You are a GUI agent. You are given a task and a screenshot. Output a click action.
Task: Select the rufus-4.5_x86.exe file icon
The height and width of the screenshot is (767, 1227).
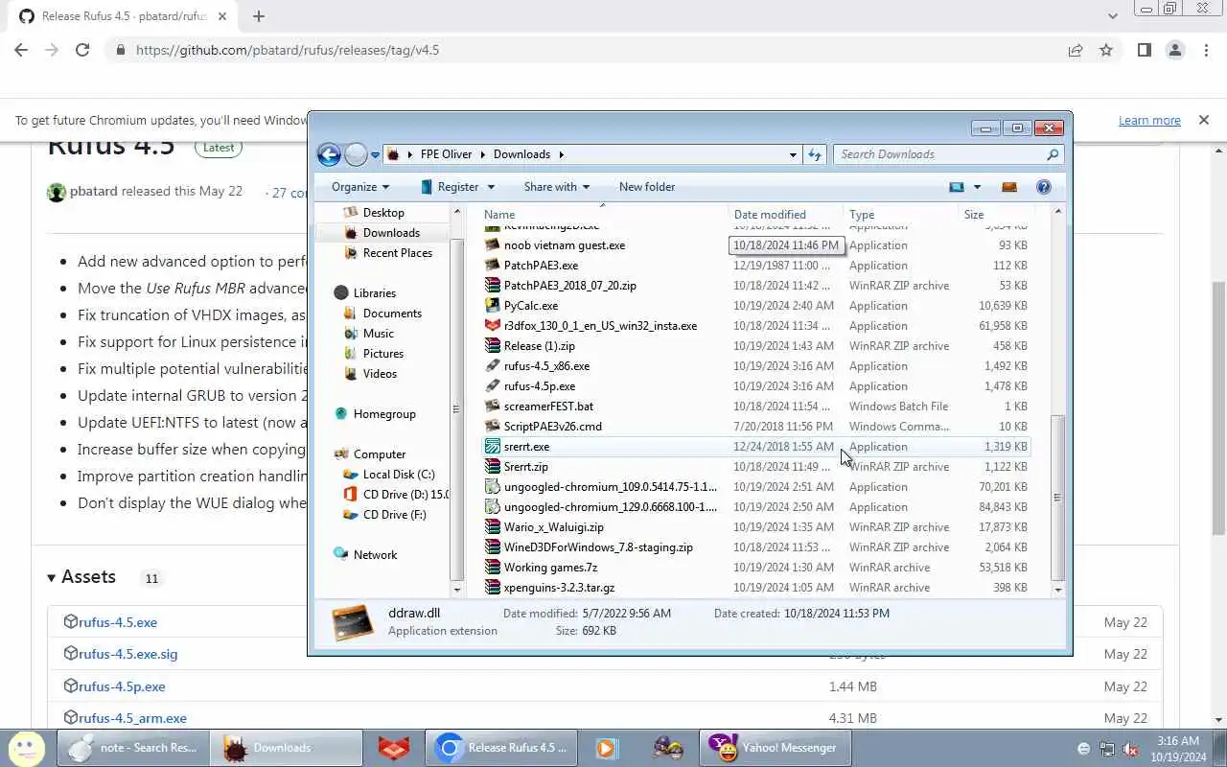(x=493, y=366)
